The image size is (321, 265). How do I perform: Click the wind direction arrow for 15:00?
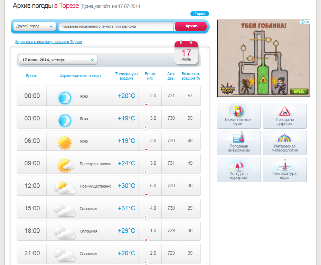(x=146, y=217)
